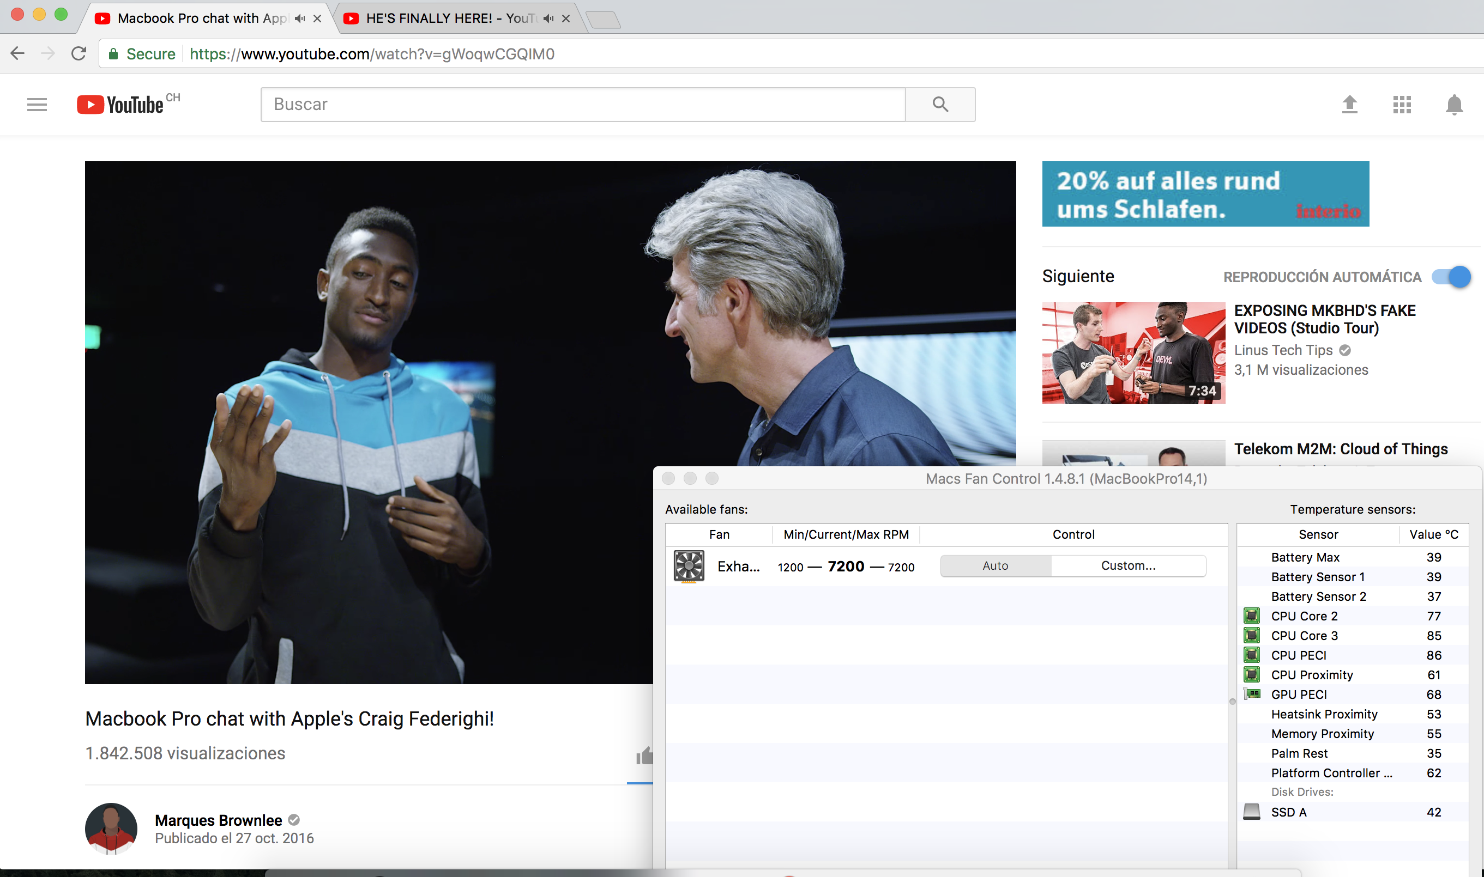Reload the page with refresh icon
Image resolution: width=1484 pixels, height=877 pixels.
click(x=79, y=54)
